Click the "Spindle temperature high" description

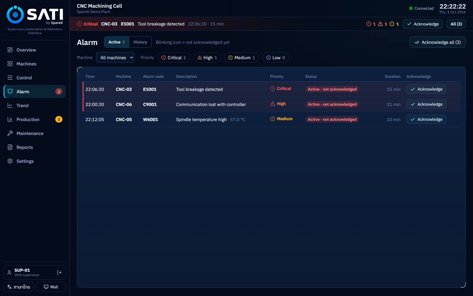click(x=201, y=119)
